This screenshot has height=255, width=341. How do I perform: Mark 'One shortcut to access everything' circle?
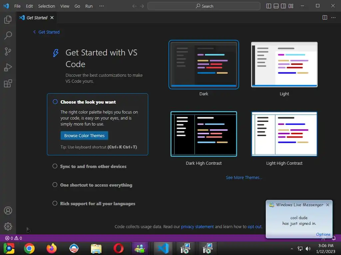click(55, 185)
